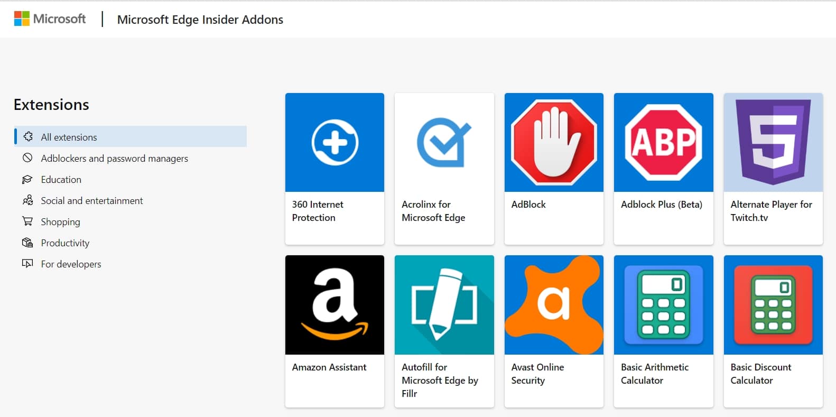Click the Acrolinx for Microsoft Edge title
Screen dimensions: 836x417
[x=433, y=211]
